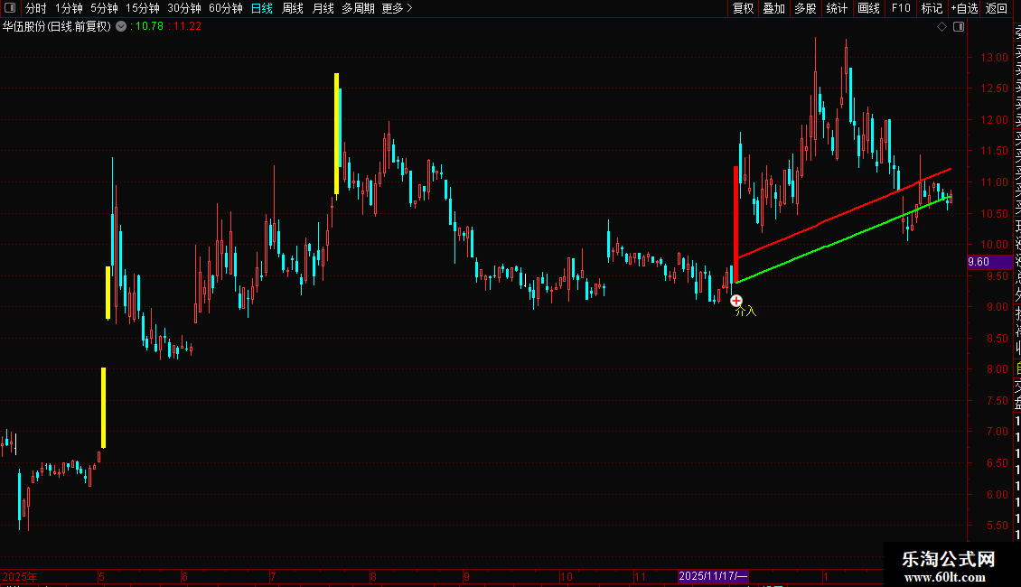The width and height of the screenshot is (1021, 587).
Task: Click the 返回 back button
Action: coord(997,8)
